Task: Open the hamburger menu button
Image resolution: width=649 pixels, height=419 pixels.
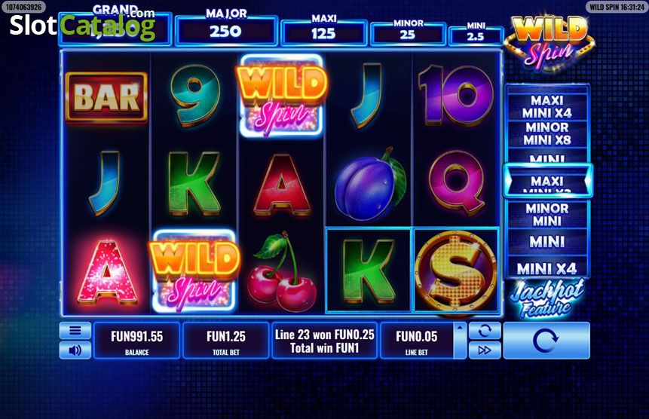Action: [75, 331]
